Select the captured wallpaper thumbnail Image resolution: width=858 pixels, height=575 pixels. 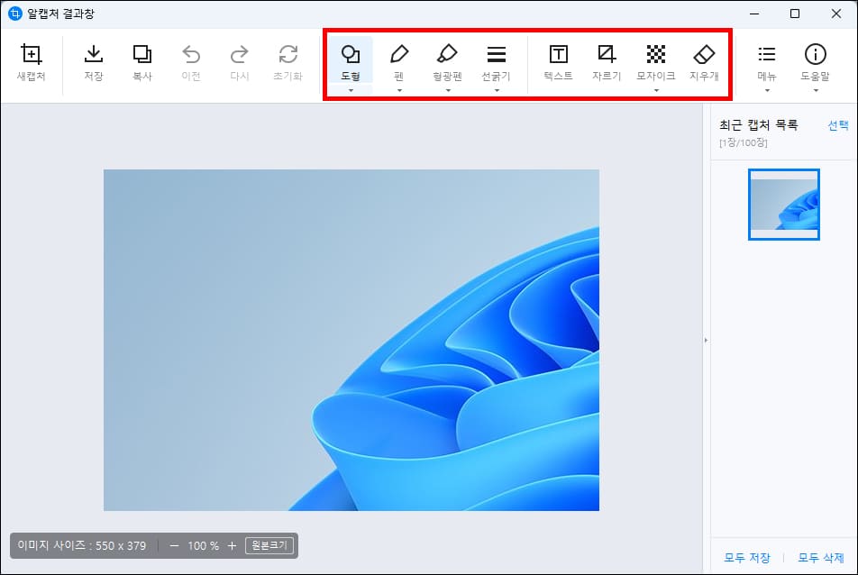click(783, 205)
